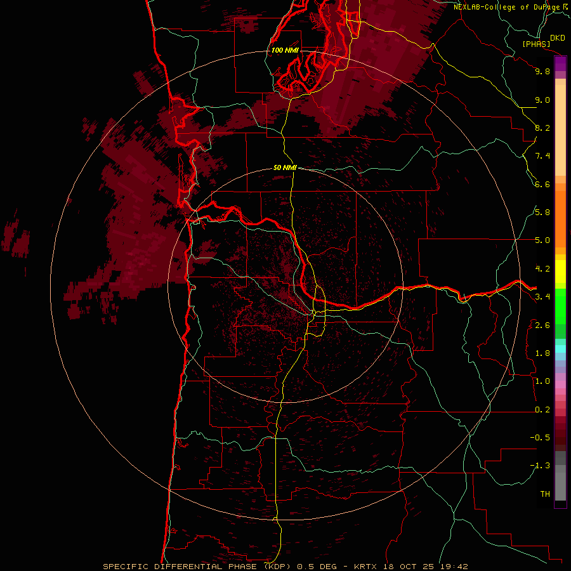Click the 9.0 scale value
Screen dimensions: 571x571
[542, 100]
